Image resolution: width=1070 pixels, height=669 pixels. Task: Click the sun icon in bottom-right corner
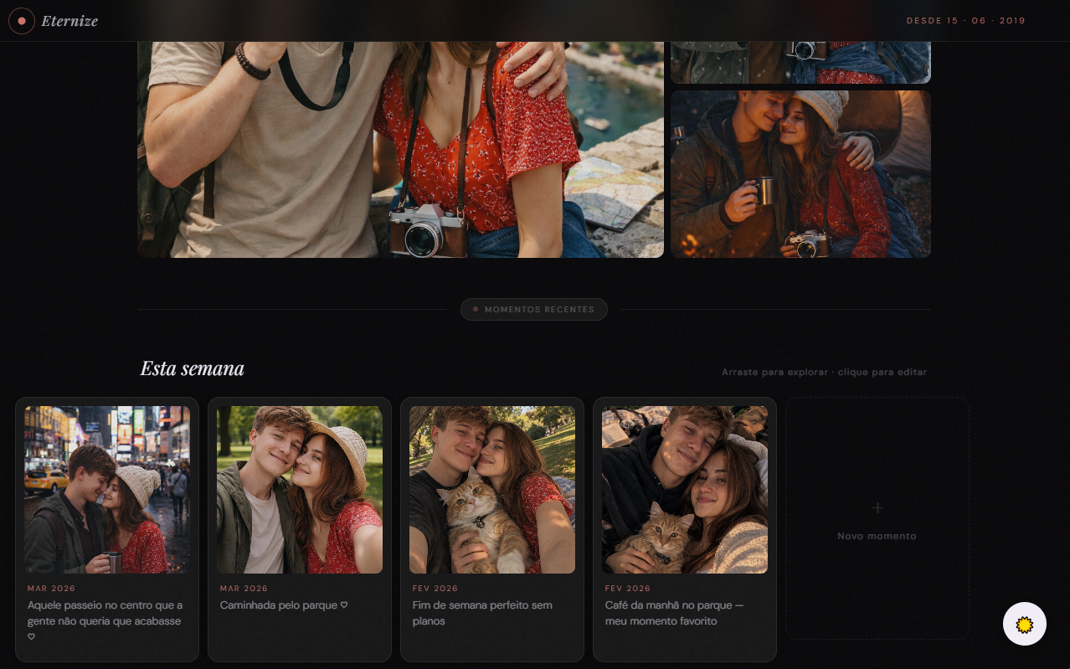1024,624
